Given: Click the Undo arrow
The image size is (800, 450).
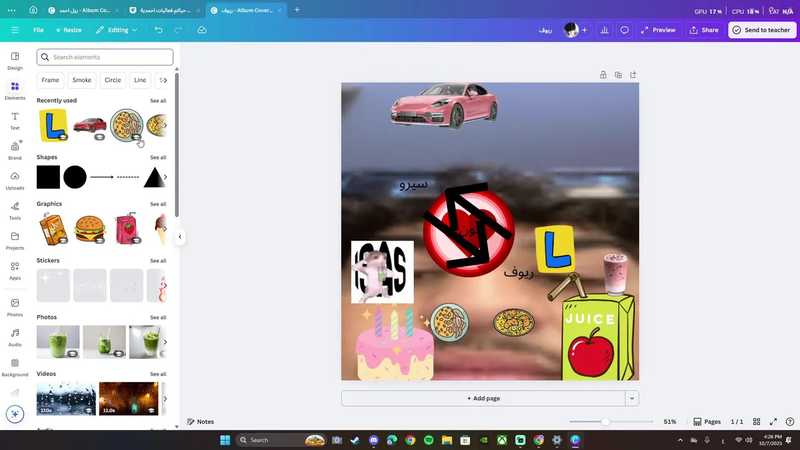Looking at the screenshot, I should pos(159,30).
